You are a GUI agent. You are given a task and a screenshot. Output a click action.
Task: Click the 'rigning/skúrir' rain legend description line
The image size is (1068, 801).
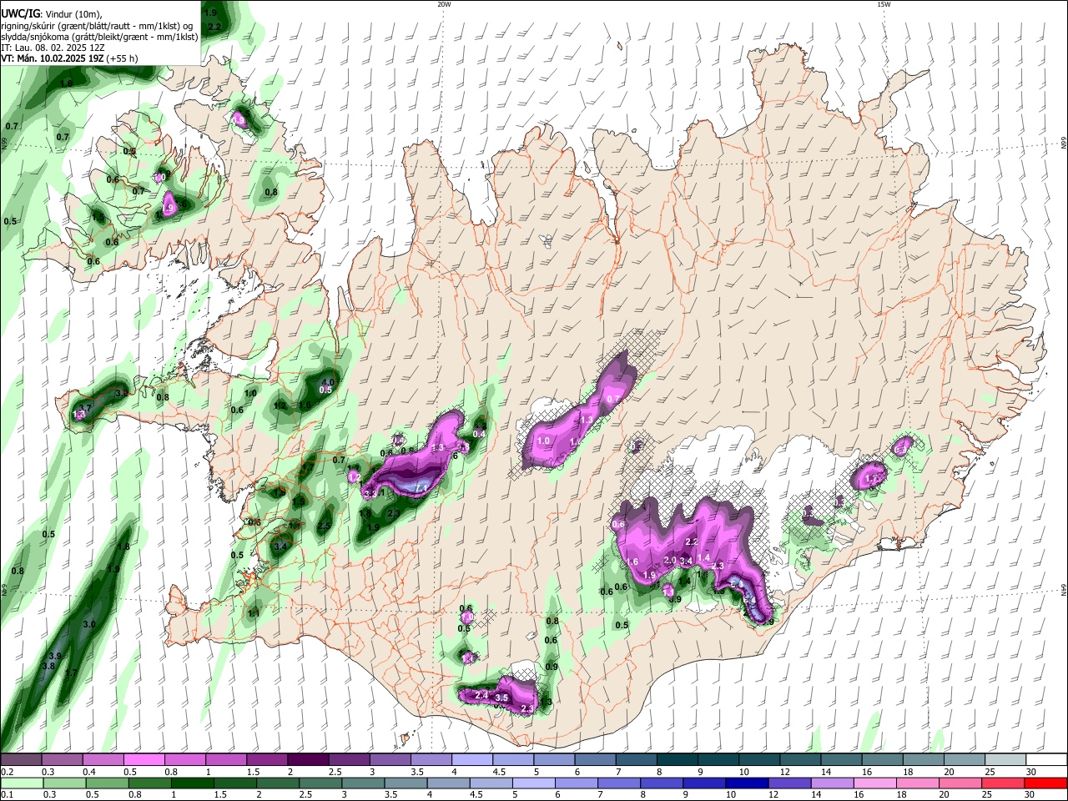click(96, 25)
